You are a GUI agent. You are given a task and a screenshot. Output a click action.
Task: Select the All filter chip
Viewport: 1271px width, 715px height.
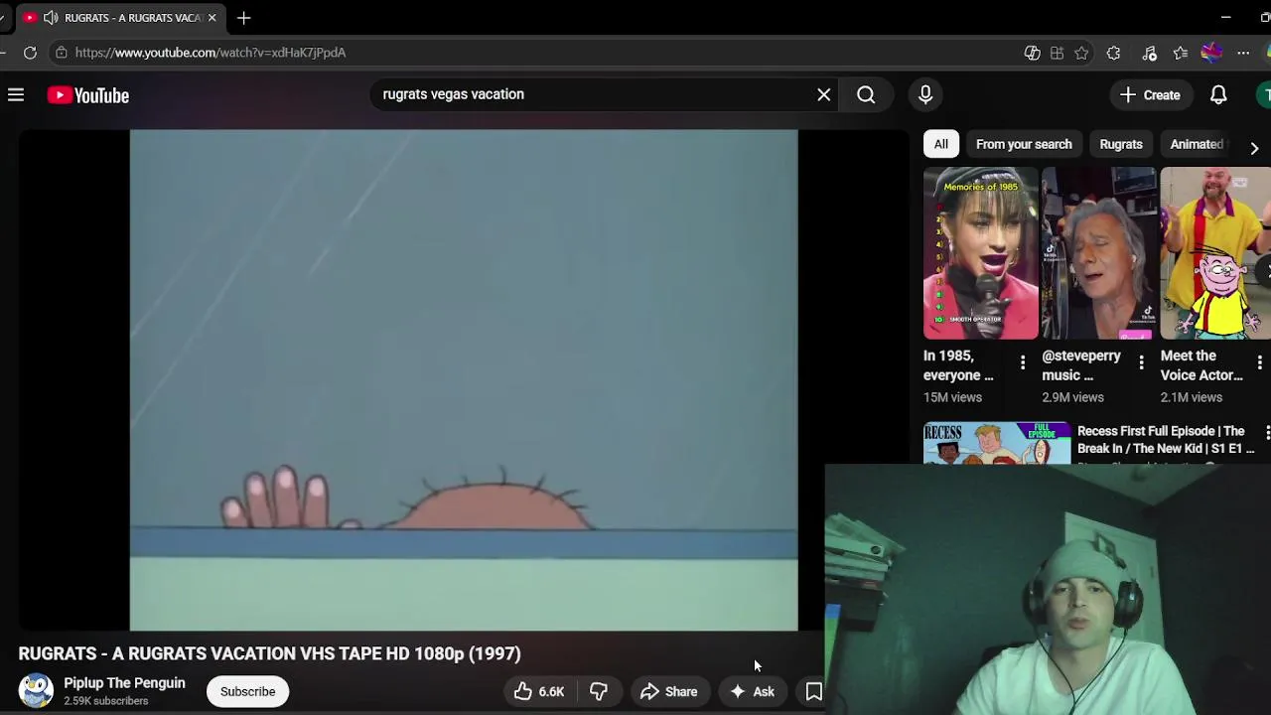(x=940, y=144)
